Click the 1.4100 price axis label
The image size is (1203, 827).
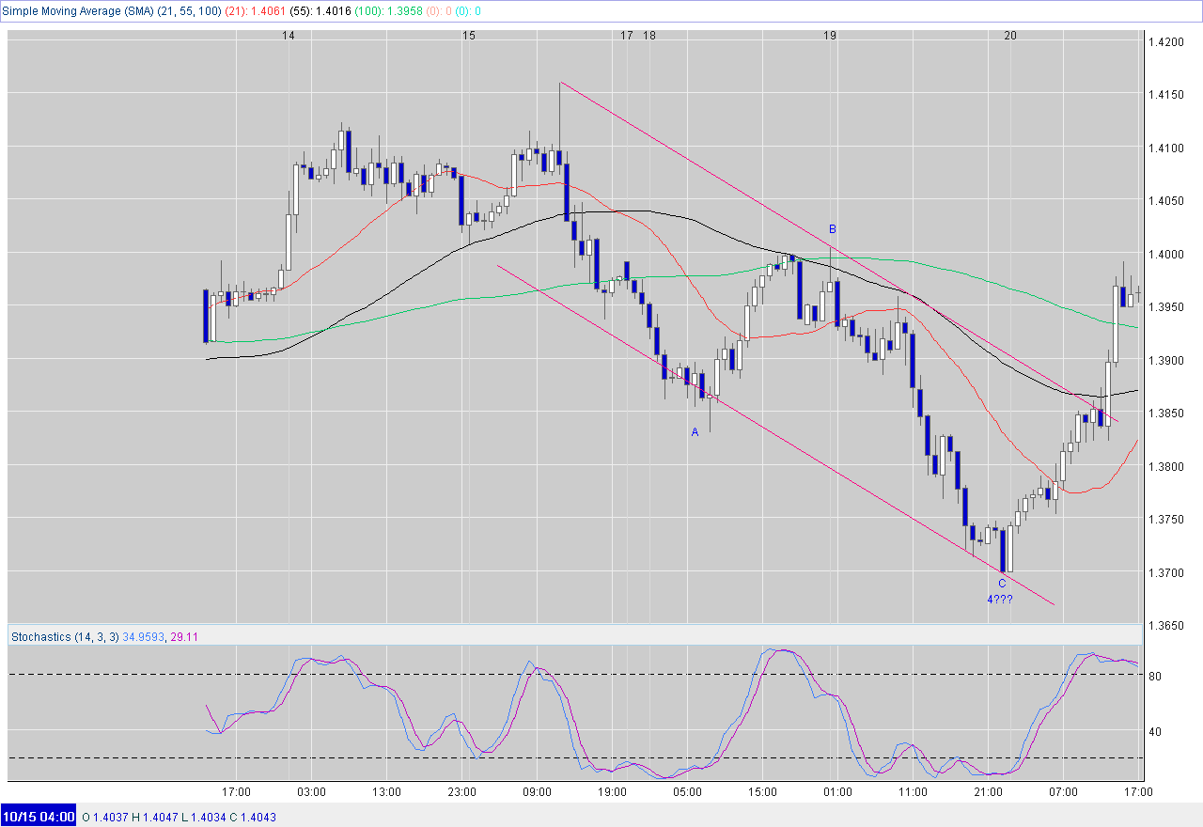(1164, 148)
